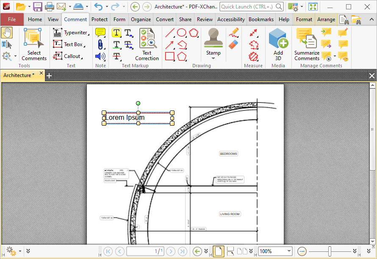
Task: Open the Text Correction tool
Action: [147, 44]
